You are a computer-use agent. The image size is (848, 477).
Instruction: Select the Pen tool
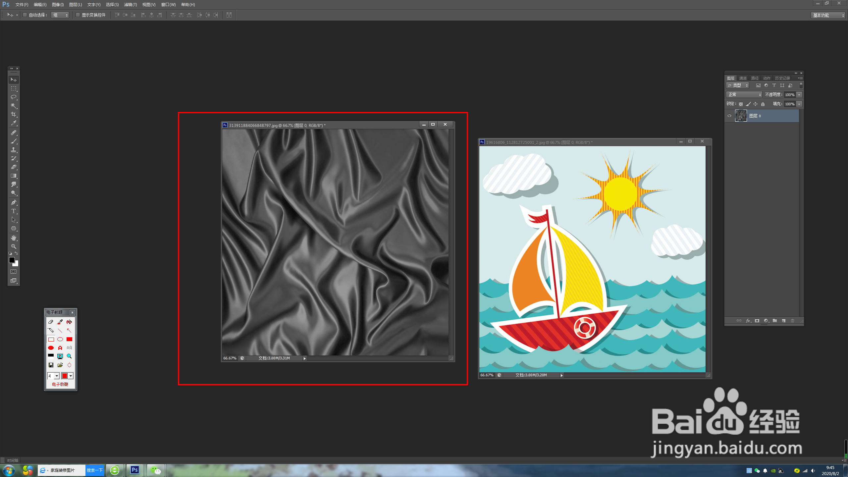click(x=14, y=202)
